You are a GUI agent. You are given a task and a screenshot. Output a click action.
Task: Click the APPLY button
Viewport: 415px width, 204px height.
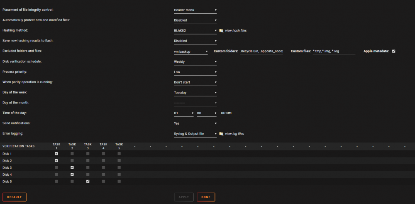coord(184,197)
